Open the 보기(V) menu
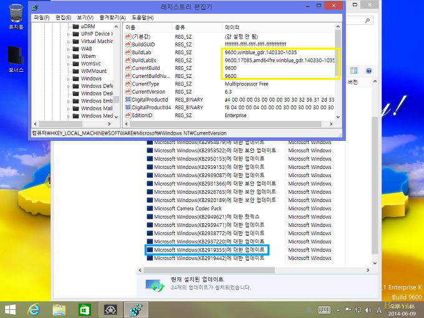This screenshot has height=318, width=424. click(85, 17)
